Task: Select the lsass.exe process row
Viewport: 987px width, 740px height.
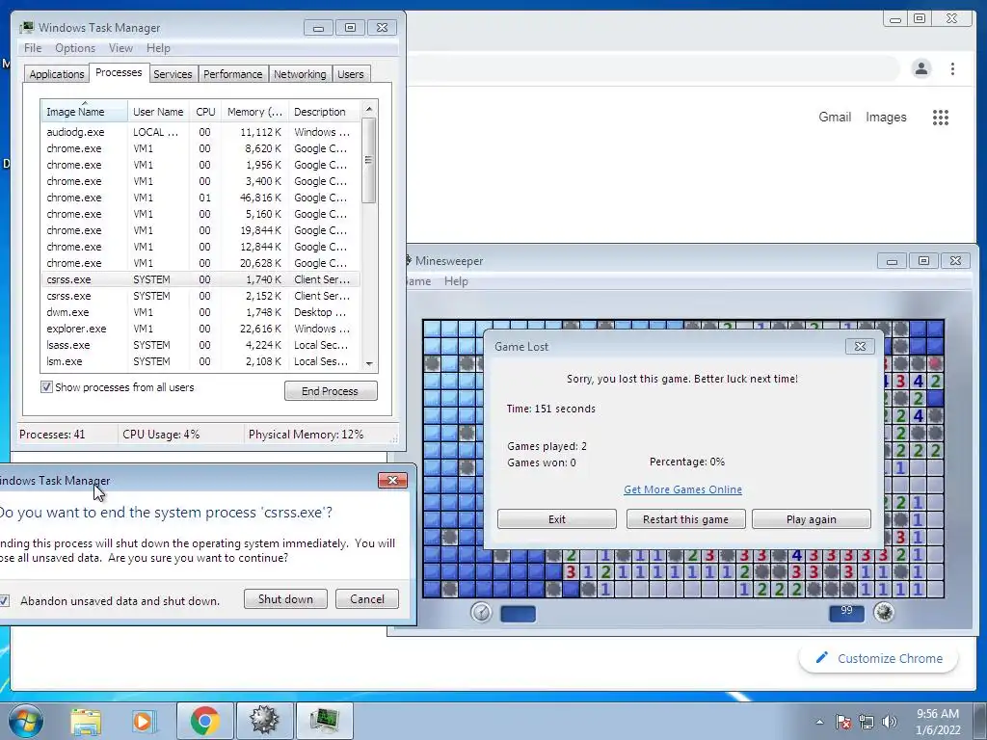Action: click(200, 345)
